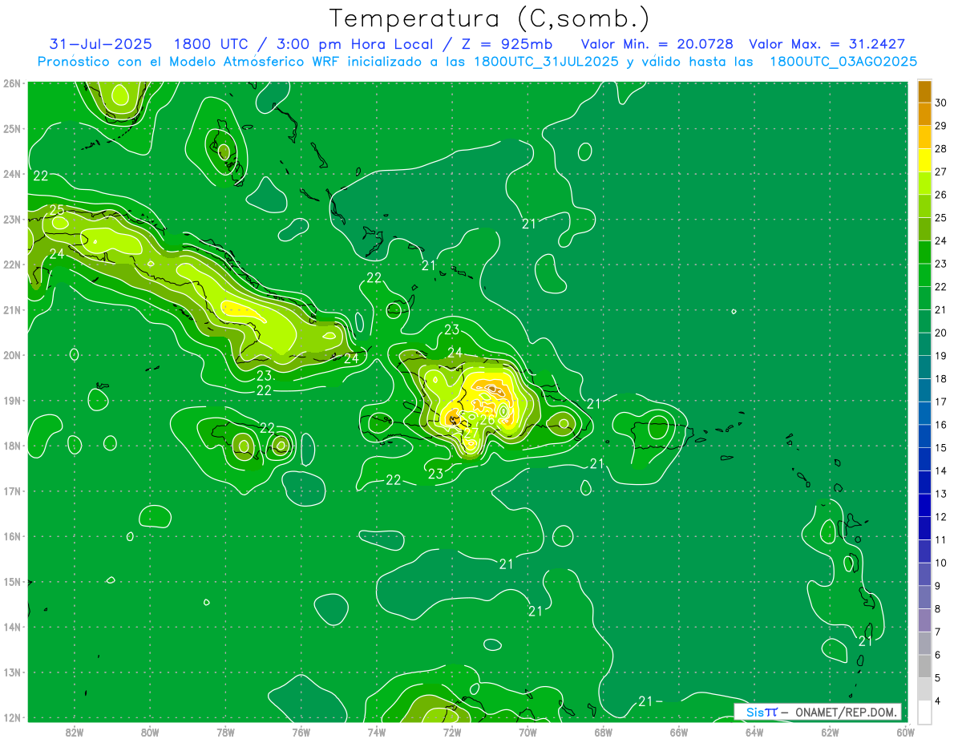Click the '12N' latitude axis label
Screen dimensions: 962x743
[12, 717]
